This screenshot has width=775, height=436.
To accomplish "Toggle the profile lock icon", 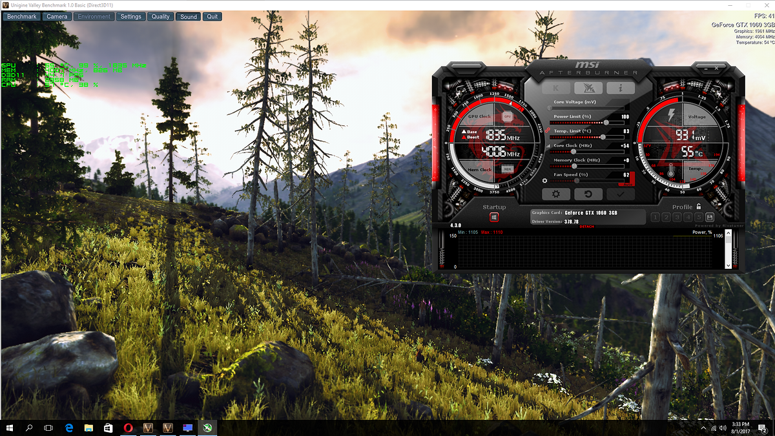I will click(x=699, y=207).
